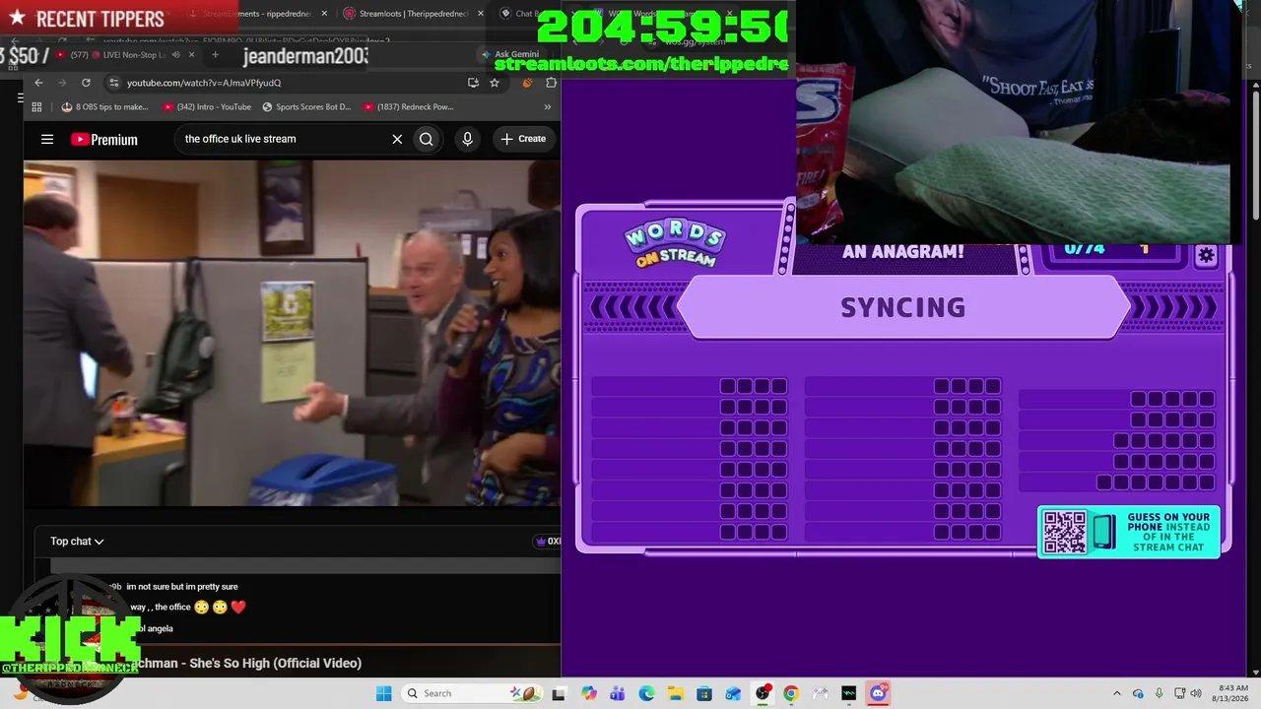
Task: Click the song title 'She's So High (Official Video)'
Action: 275,663
